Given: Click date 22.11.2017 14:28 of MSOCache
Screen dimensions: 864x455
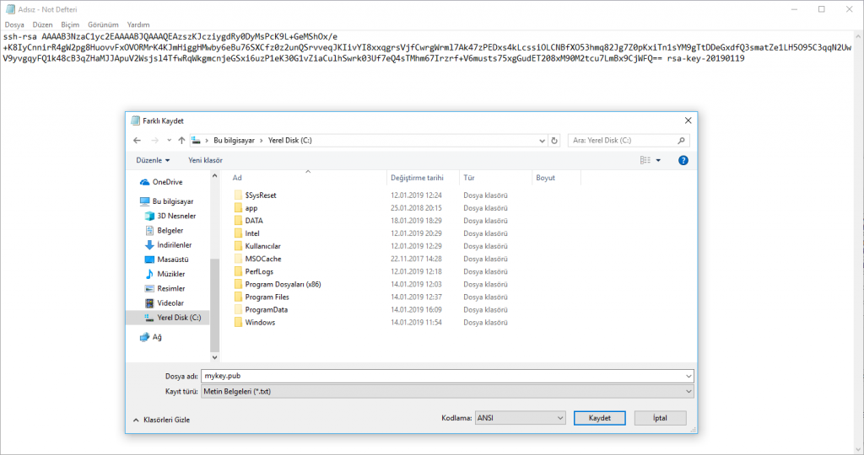Looking at the screenshot, I should pos(417,259).
